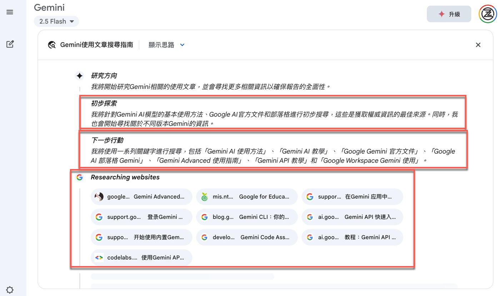This screenshot has width=500, height=296.
Task: Click the Google icon beside Researching websites
Action: pos(80,177)
